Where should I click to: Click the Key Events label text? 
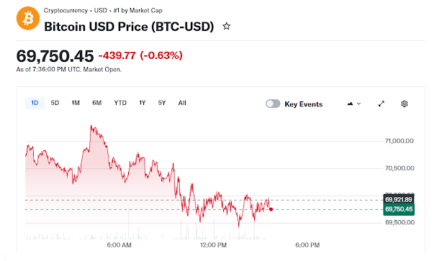[x=303, y=104]
